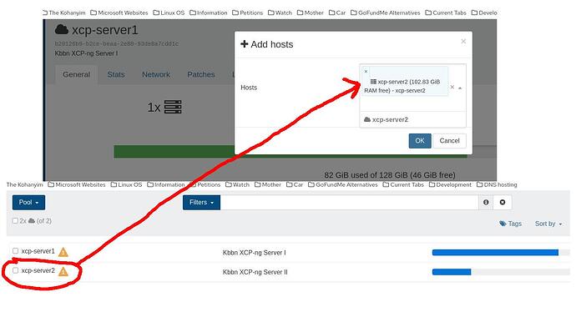Click warning icon next to xcp-server1
The image size is (576, 312).
(x=63, y=252)
